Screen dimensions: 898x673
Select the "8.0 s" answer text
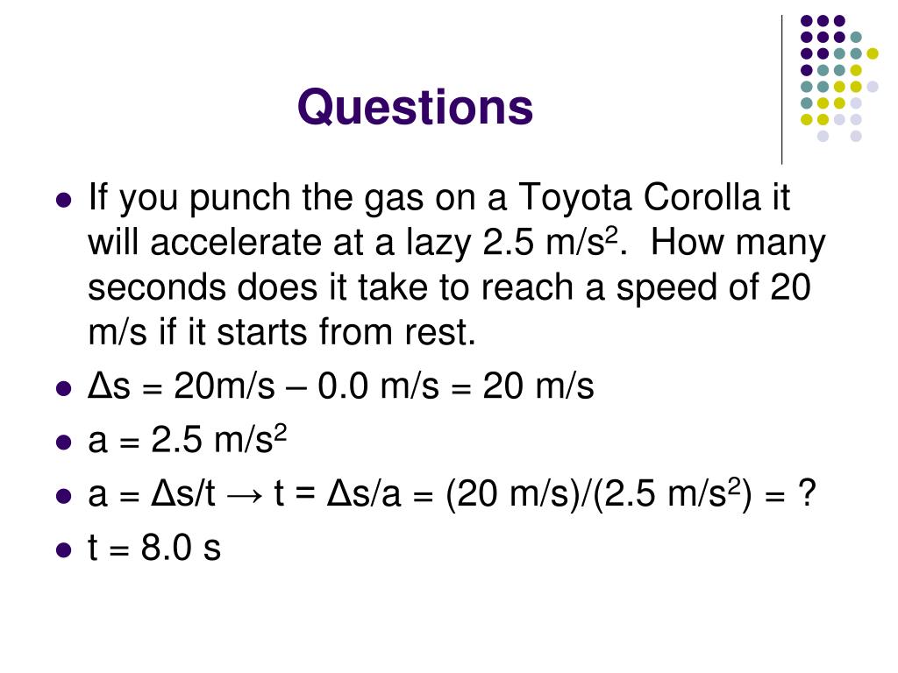tap(181, 548)
